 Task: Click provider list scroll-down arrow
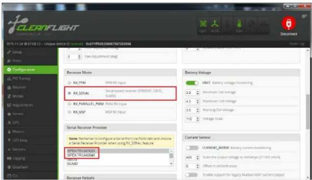[171, 164]
